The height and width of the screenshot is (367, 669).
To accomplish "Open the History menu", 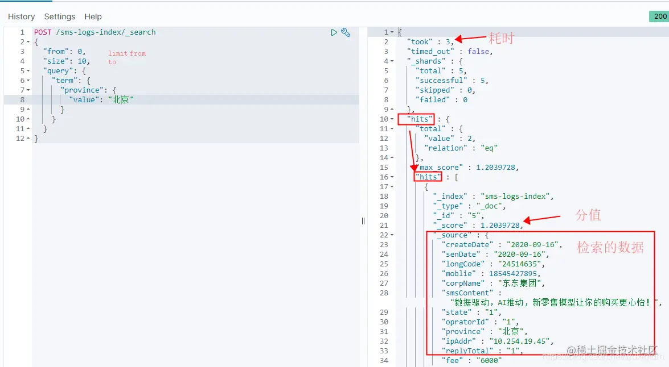I will tap(21, 16).
